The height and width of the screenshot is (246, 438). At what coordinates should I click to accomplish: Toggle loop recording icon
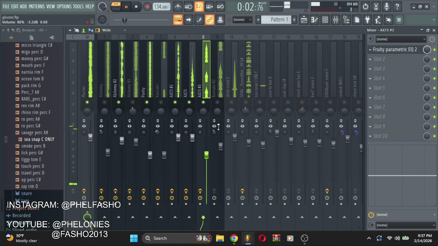coord(220,6)
